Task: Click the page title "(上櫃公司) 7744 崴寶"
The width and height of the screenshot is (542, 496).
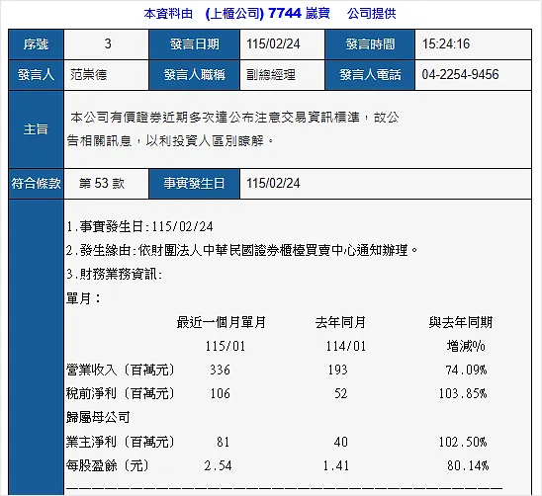Action: tap(268, 14)
